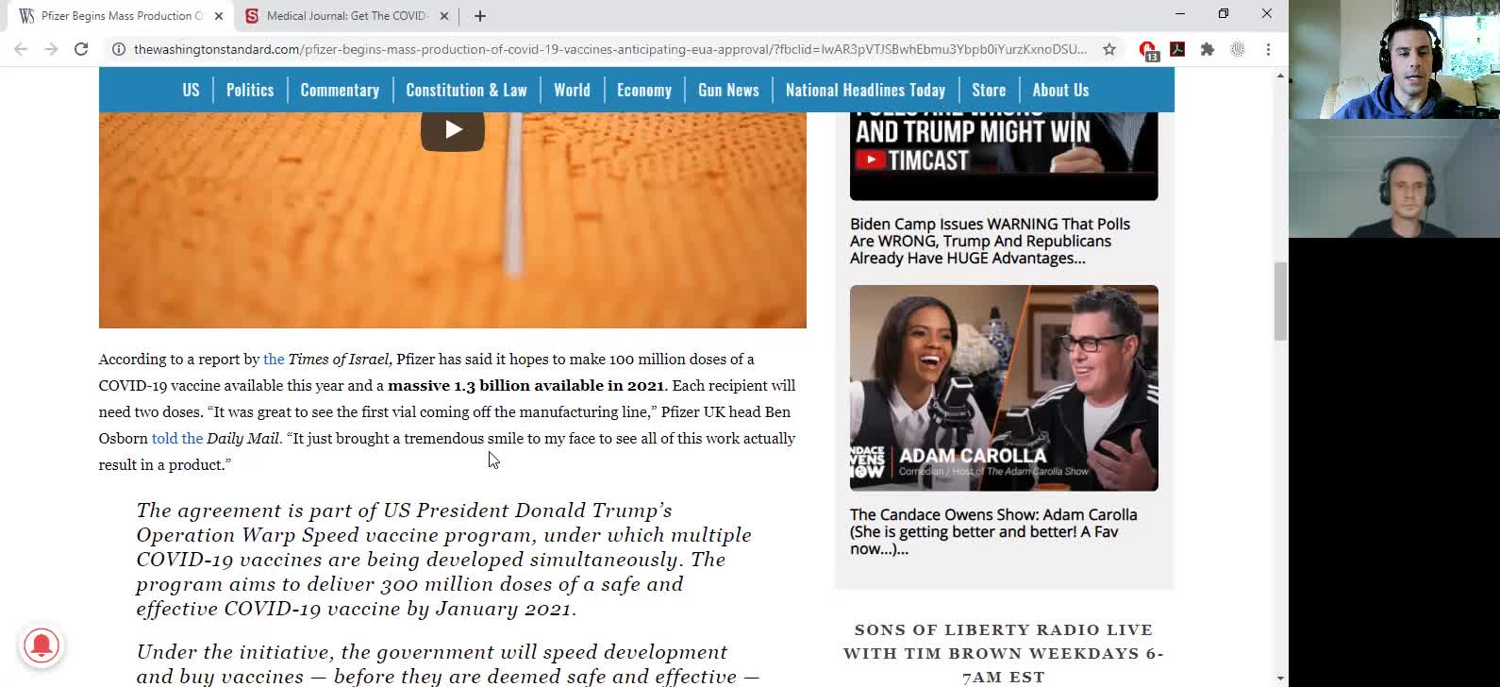The image size is (1500, 687).
Task: Go forward with the browser arrow
Action: (51, 49)
